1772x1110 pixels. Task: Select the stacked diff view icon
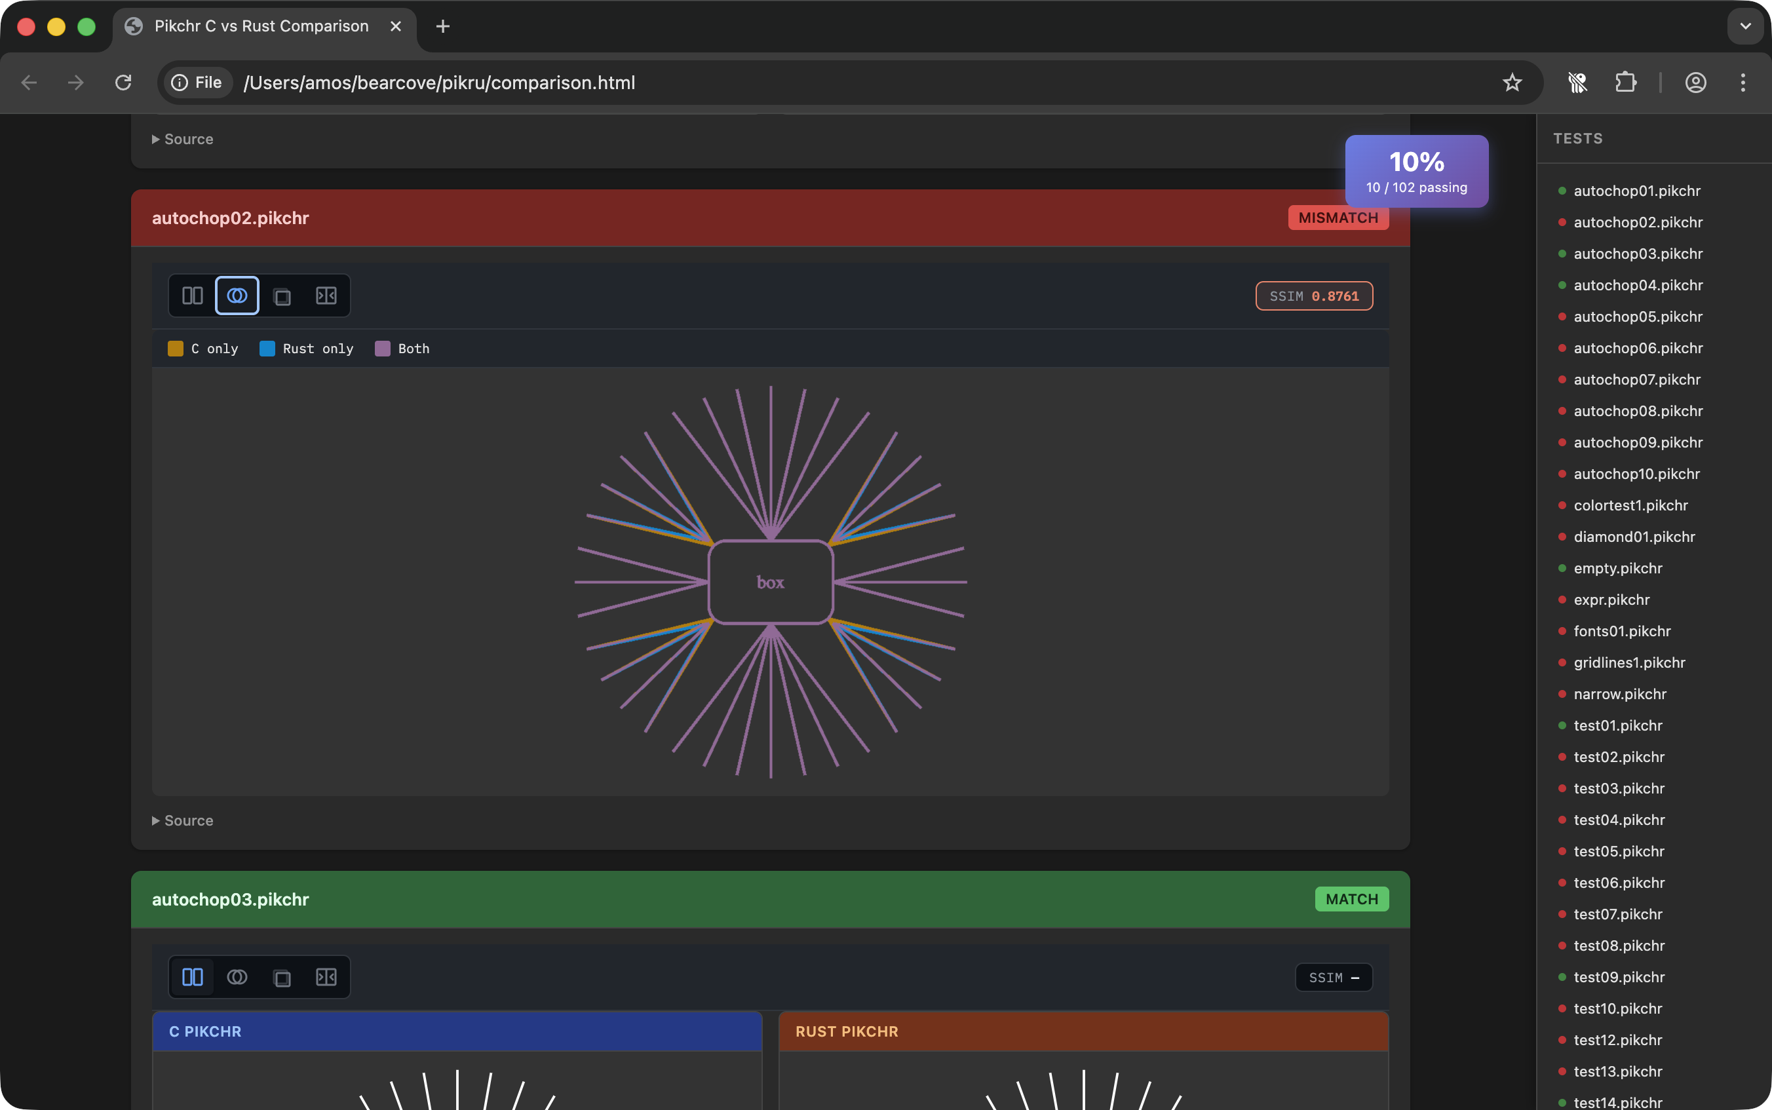[x=282, y=295]
